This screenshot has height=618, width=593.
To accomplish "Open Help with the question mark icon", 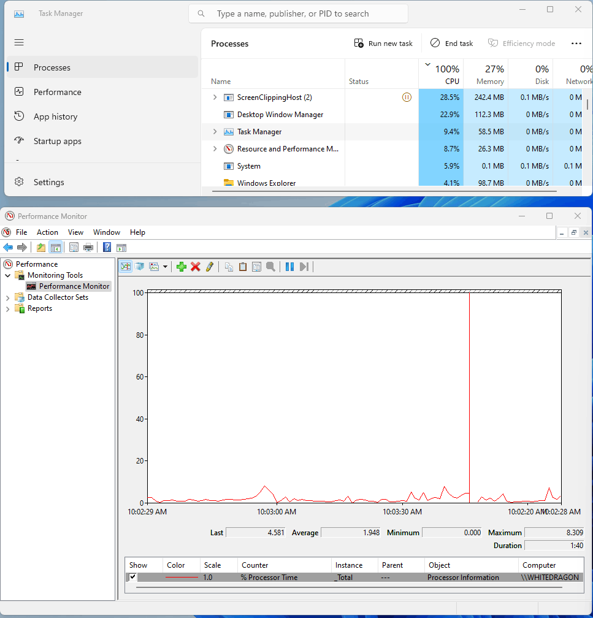I will [x=107, y=248].
